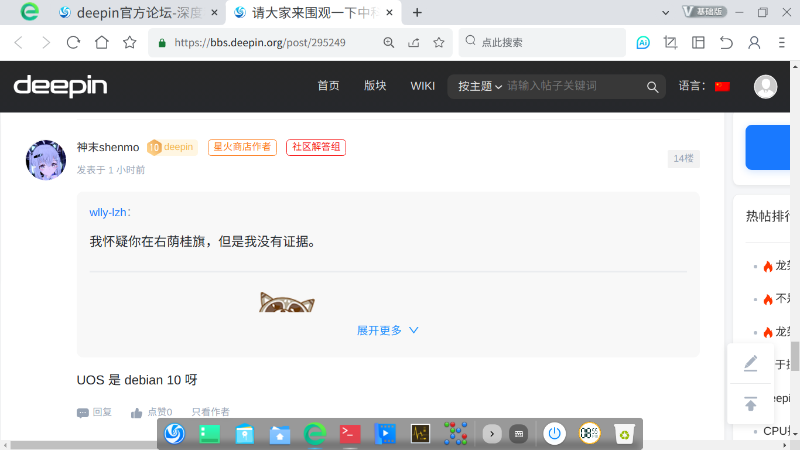Image resolution: width=800 pixels, height=450 pixels.
Task: Click the back-to-top arrow icon
Action: (x=751, y=403)
